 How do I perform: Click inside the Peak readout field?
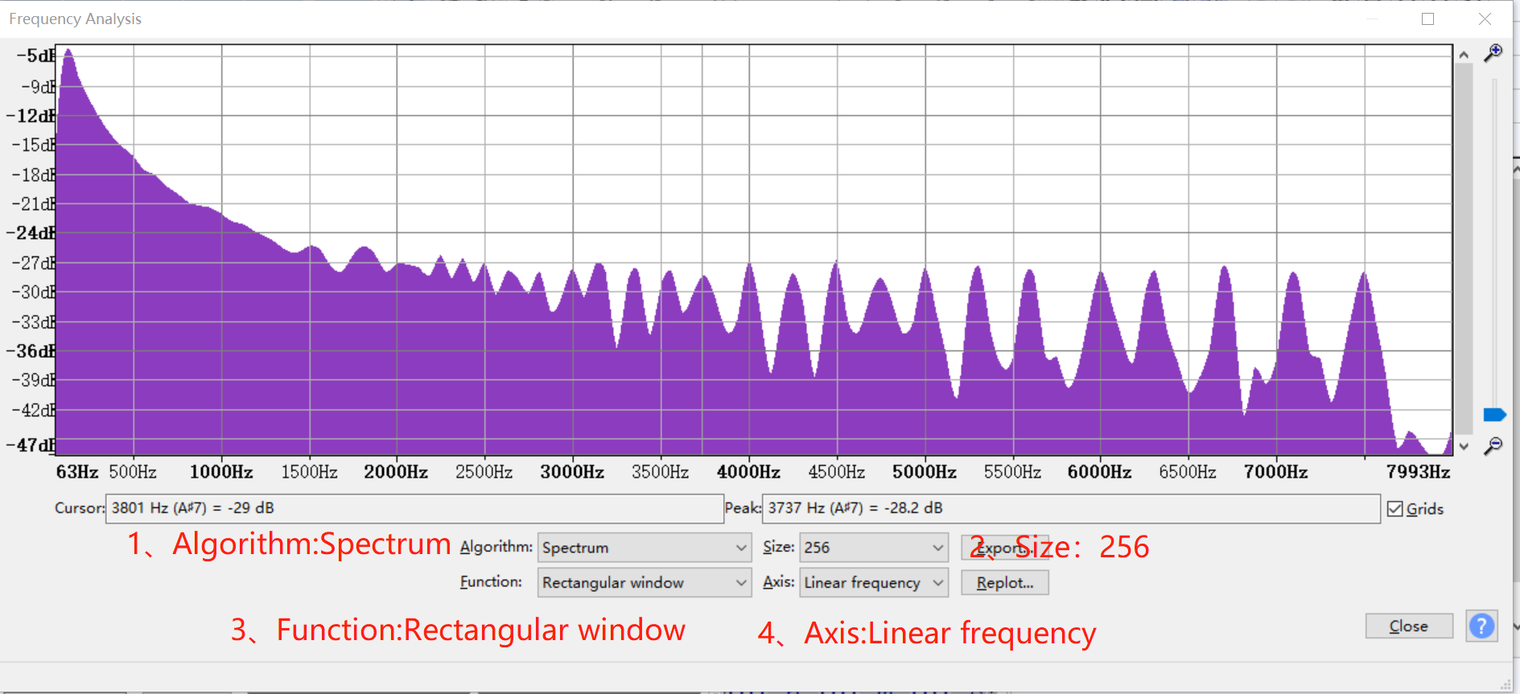pos(1070,508)
